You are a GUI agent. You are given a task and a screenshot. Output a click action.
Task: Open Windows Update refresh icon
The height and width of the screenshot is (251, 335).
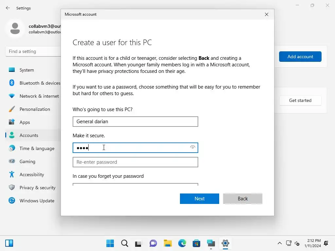(12, 200)
